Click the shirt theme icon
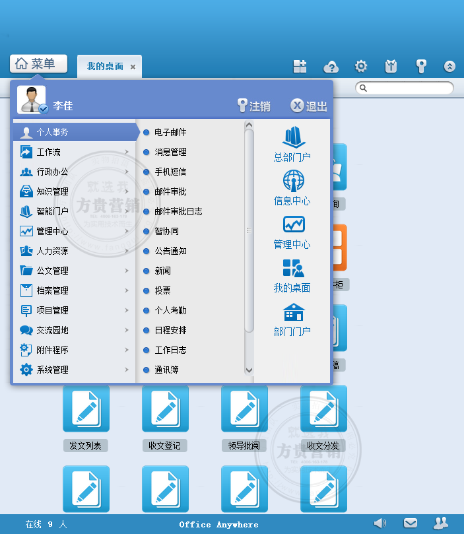Image resolution: width=464 pixels, height=534 pixels. click(x=391, y=67)
